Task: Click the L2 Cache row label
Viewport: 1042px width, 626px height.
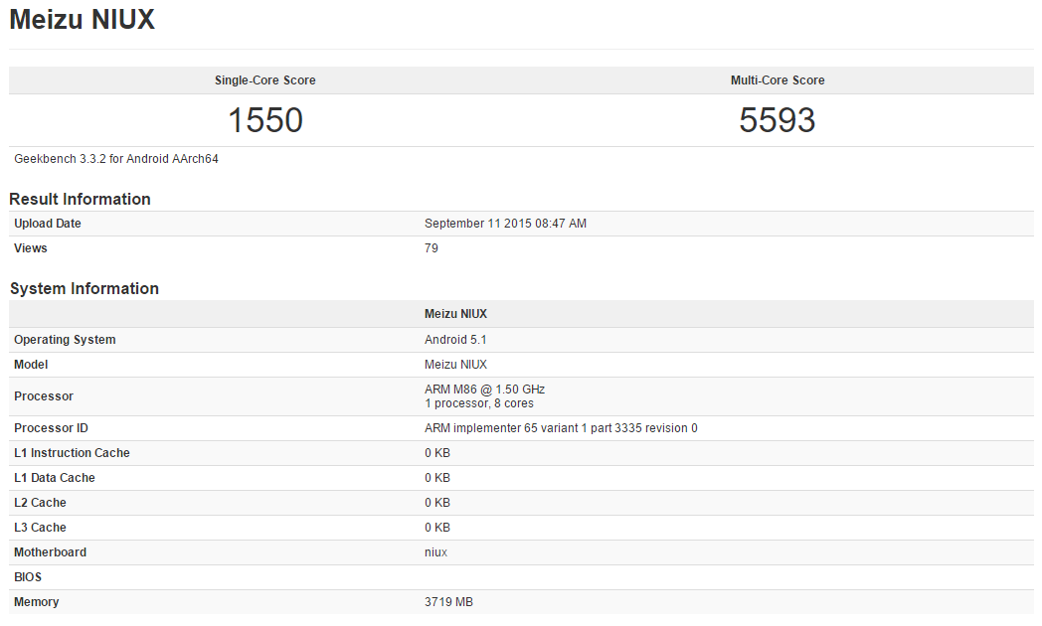Action: coord(40,503)
